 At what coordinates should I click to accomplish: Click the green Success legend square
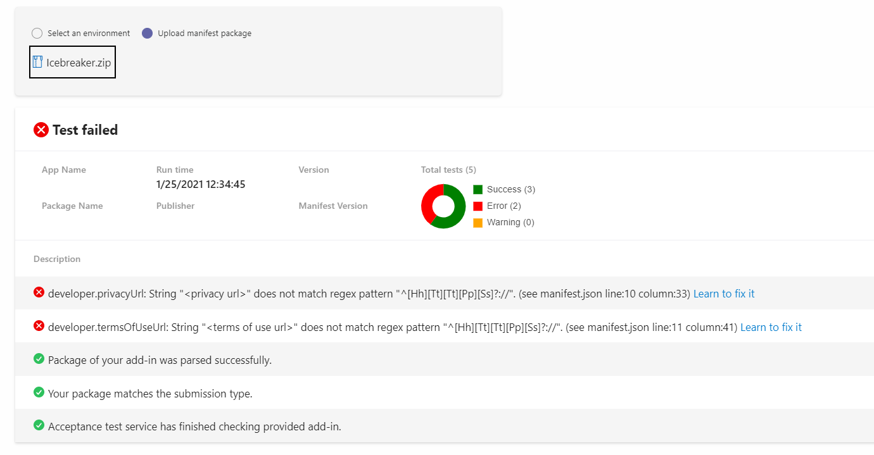[x=479, y=189]
